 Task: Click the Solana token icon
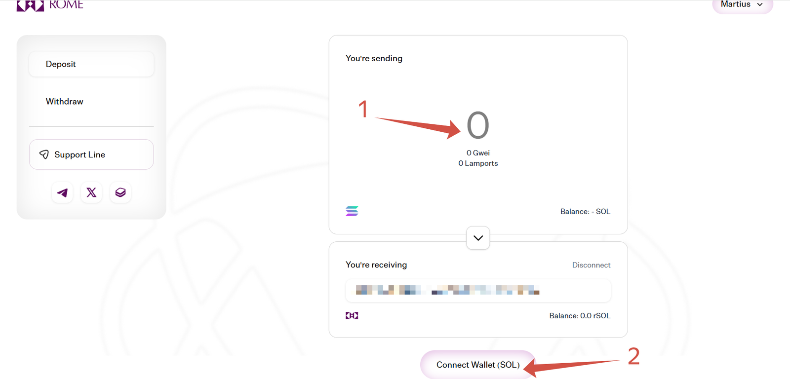click(352, 211)
